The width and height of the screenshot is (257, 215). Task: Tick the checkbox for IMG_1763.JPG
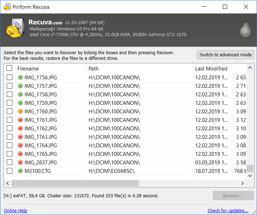[x=10, y=137]
